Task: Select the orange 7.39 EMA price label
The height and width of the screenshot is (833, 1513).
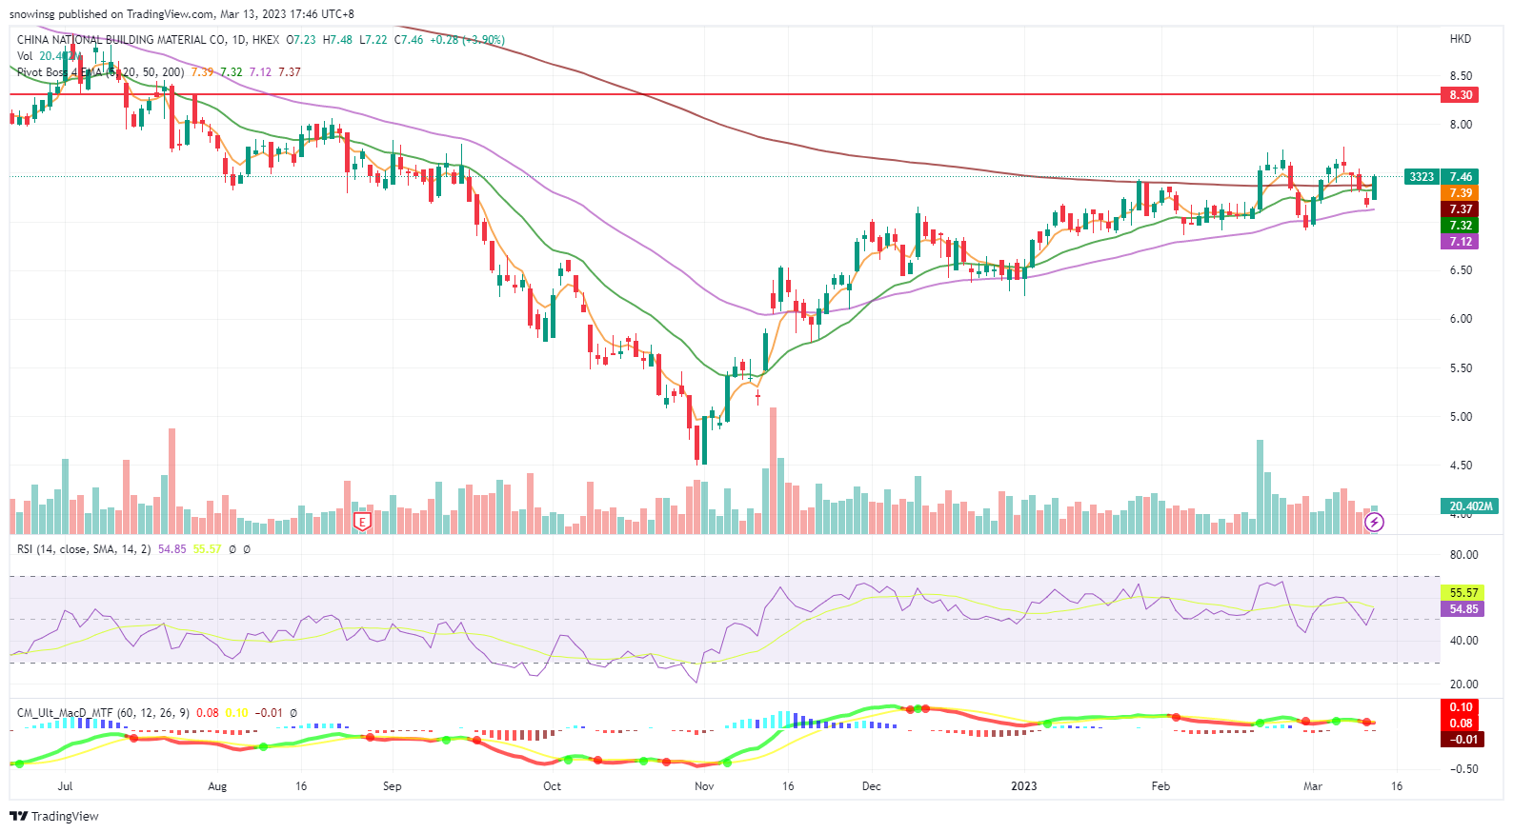Action: click(x=1461, y=193)
